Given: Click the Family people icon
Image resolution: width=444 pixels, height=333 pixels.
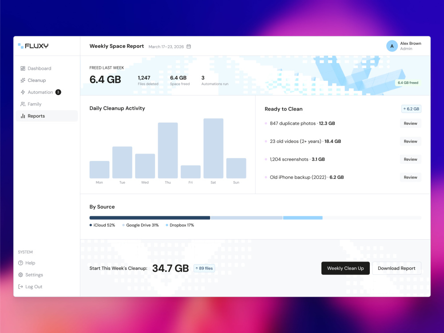Looking at the screenshot, I should pyautogui.click(x=23, y=104).
